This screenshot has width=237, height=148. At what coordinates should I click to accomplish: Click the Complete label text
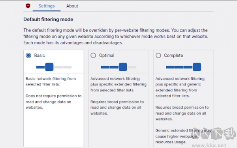tap(173, 55)
